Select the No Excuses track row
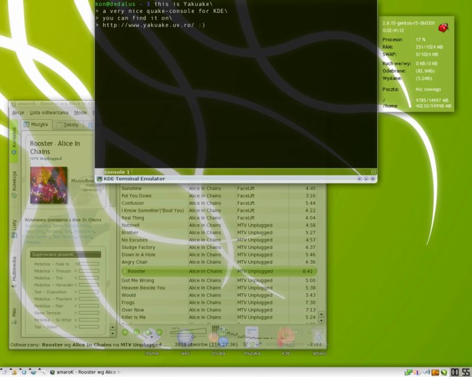 (x=218, y=240)
